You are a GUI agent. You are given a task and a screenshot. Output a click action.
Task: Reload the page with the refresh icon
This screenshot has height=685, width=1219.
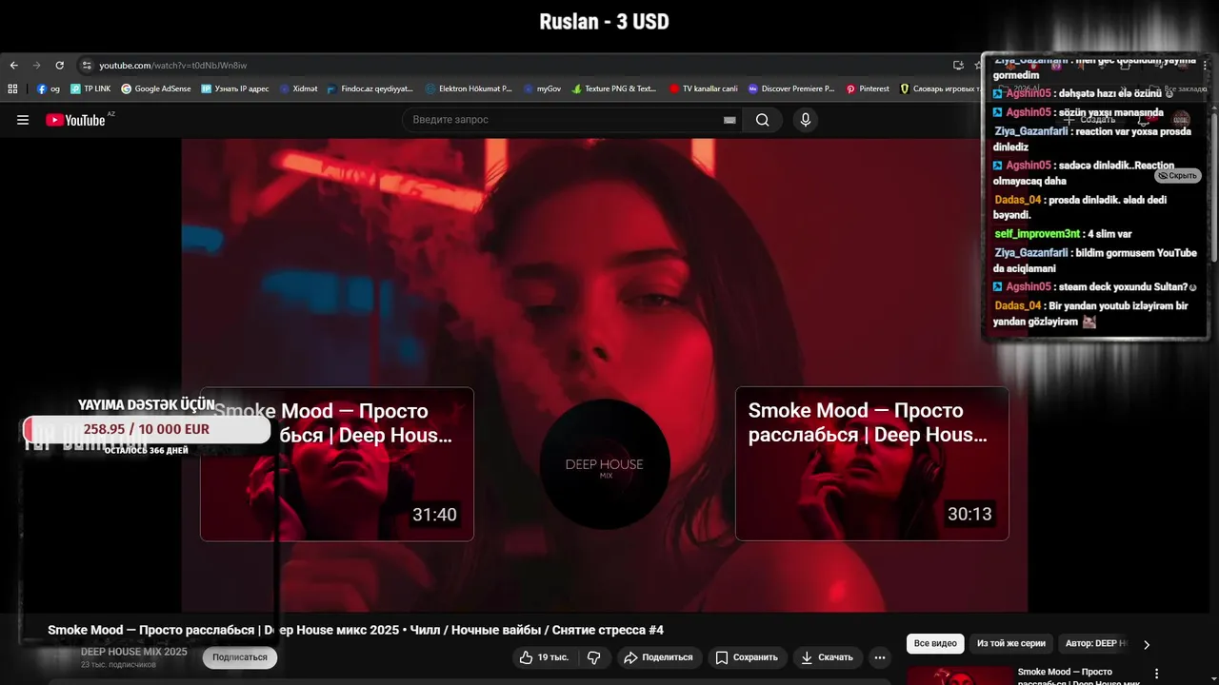59,66
